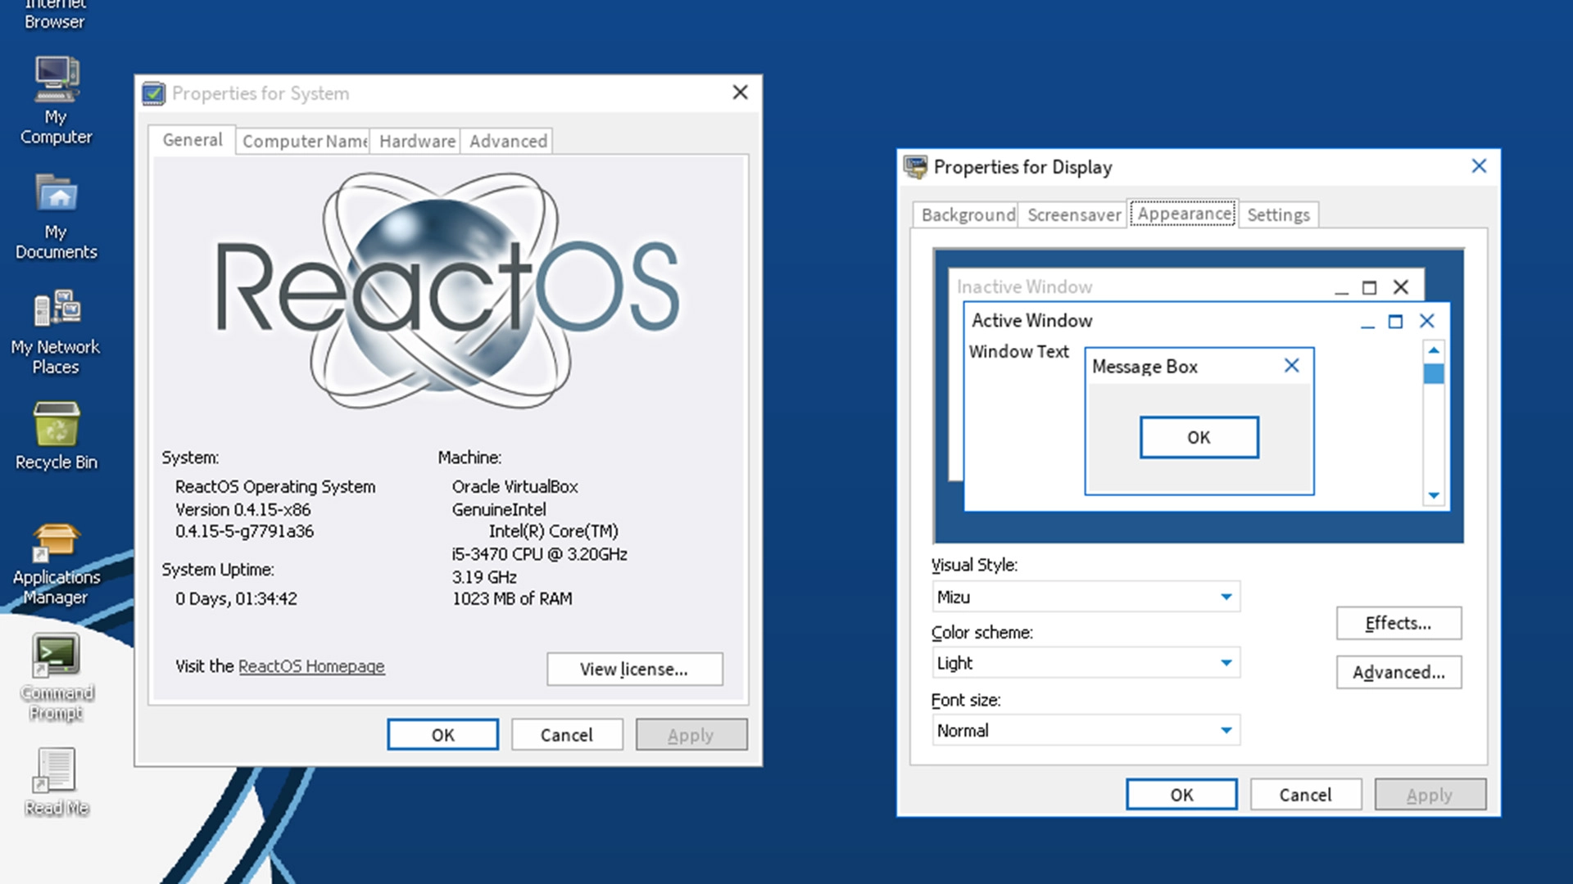Click the View license button
This screenshot has width=1573, height=884.
click(x=634, y=669)
